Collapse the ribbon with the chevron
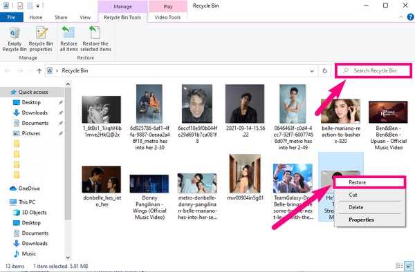Image resolution: width=415 pixels, height=272 pixels. point(401,17)
